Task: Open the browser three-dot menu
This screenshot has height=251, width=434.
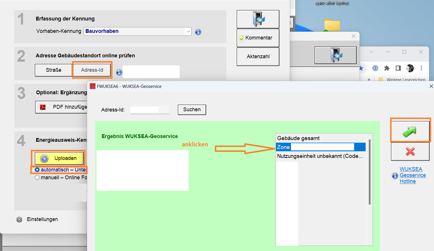Action: (x=421, y=68)
